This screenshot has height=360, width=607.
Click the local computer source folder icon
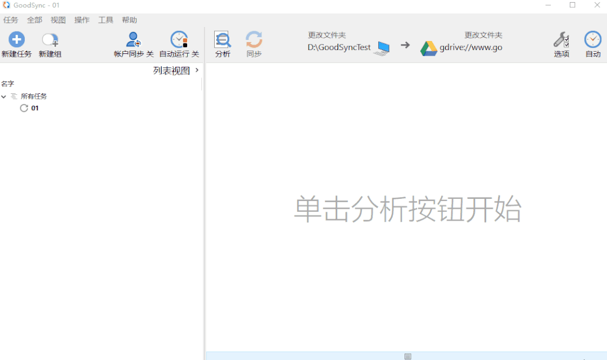(x=383, y=48)
